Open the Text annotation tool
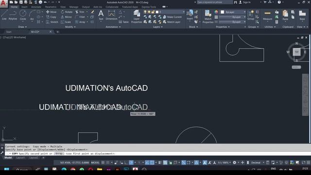This screenshot has height=175, width=311. coord(101,15)
